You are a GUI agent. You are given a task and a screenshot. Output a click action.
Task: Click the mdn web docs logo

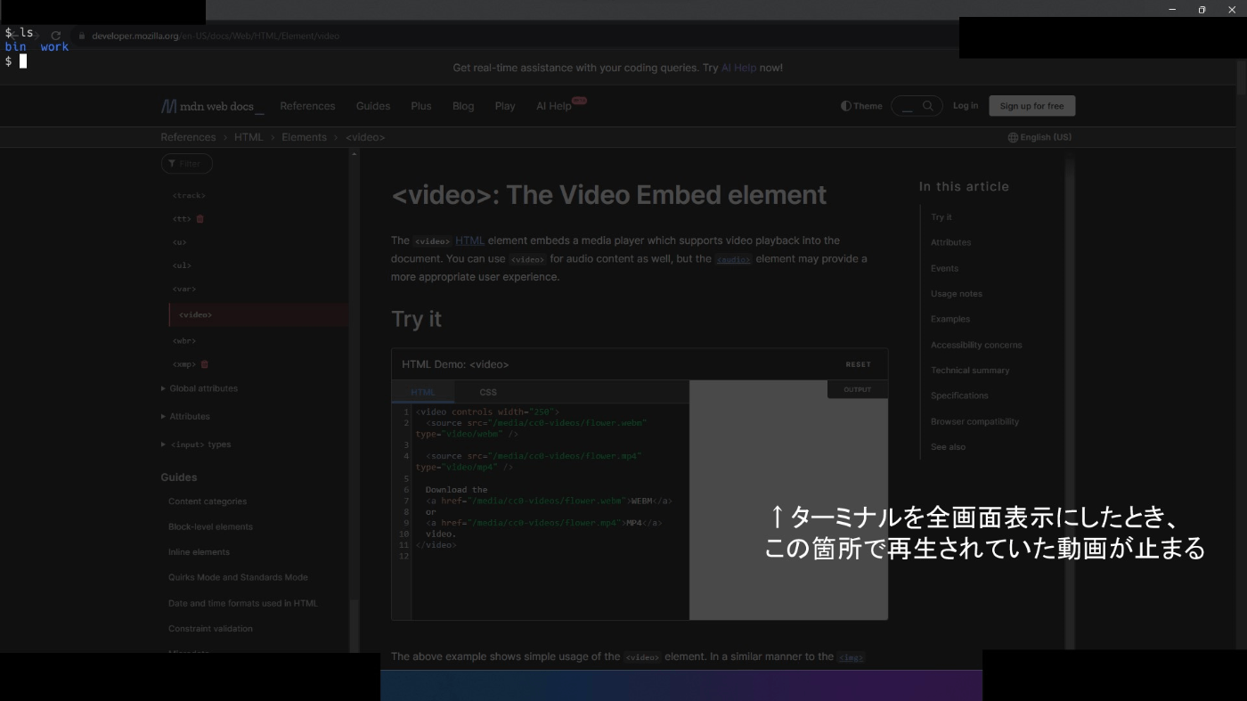coord(213,106)
